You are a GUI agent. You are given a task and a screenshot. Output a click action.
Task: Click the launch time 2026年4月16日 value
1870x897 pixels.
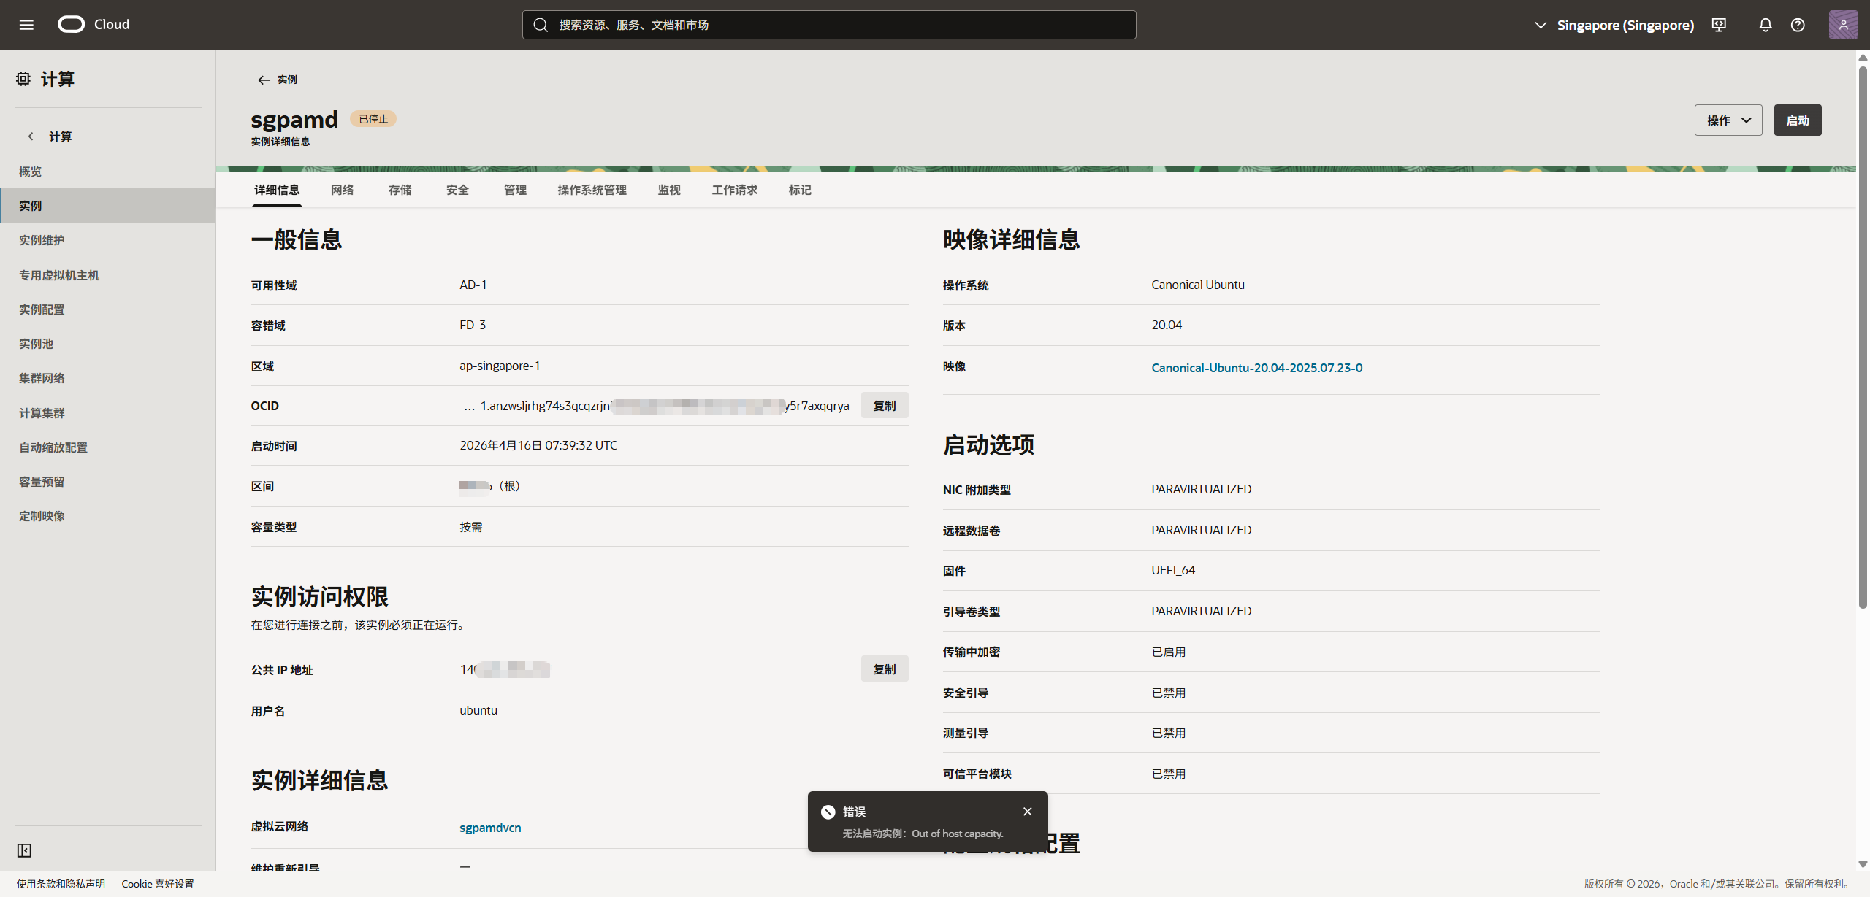pos(538,445)
